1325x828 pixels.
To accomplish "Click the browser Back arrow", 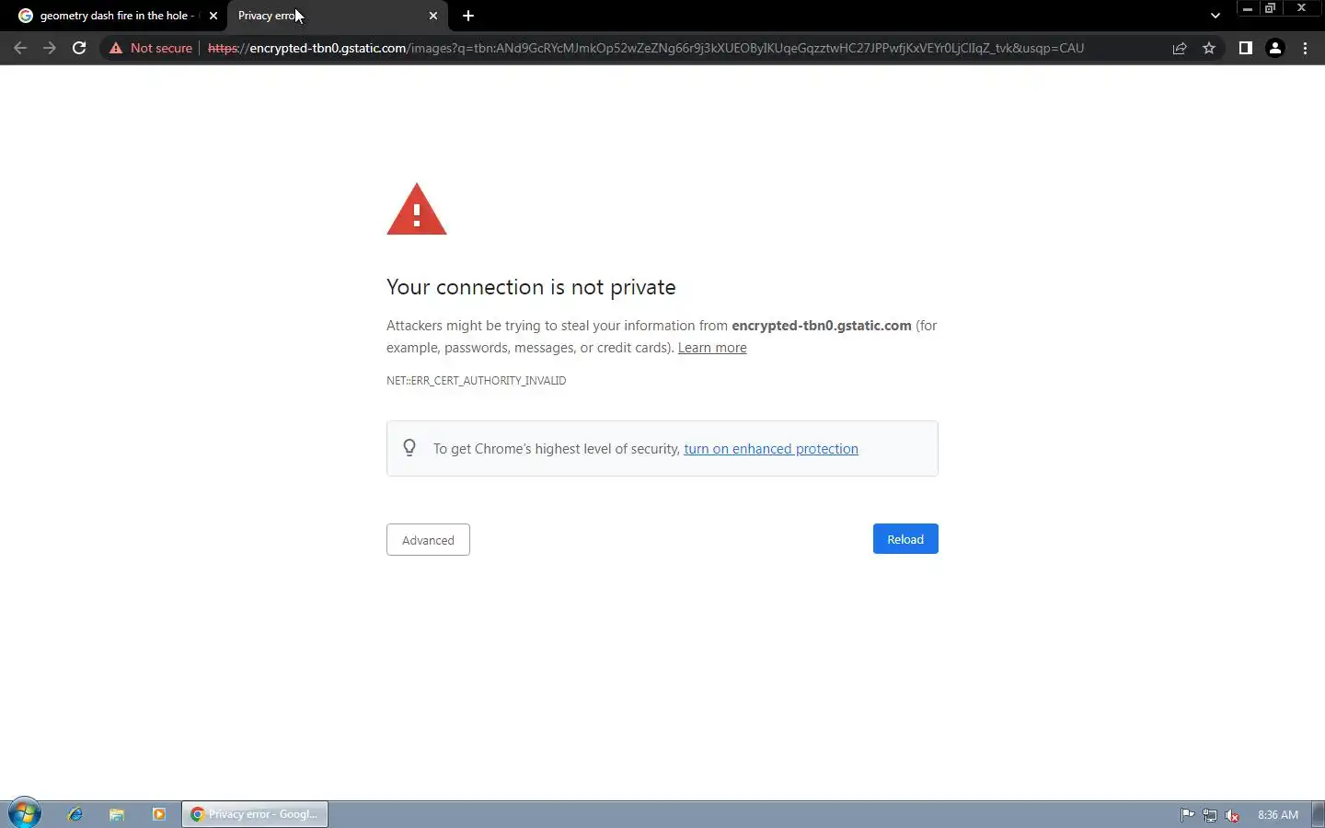I will 20,48.
